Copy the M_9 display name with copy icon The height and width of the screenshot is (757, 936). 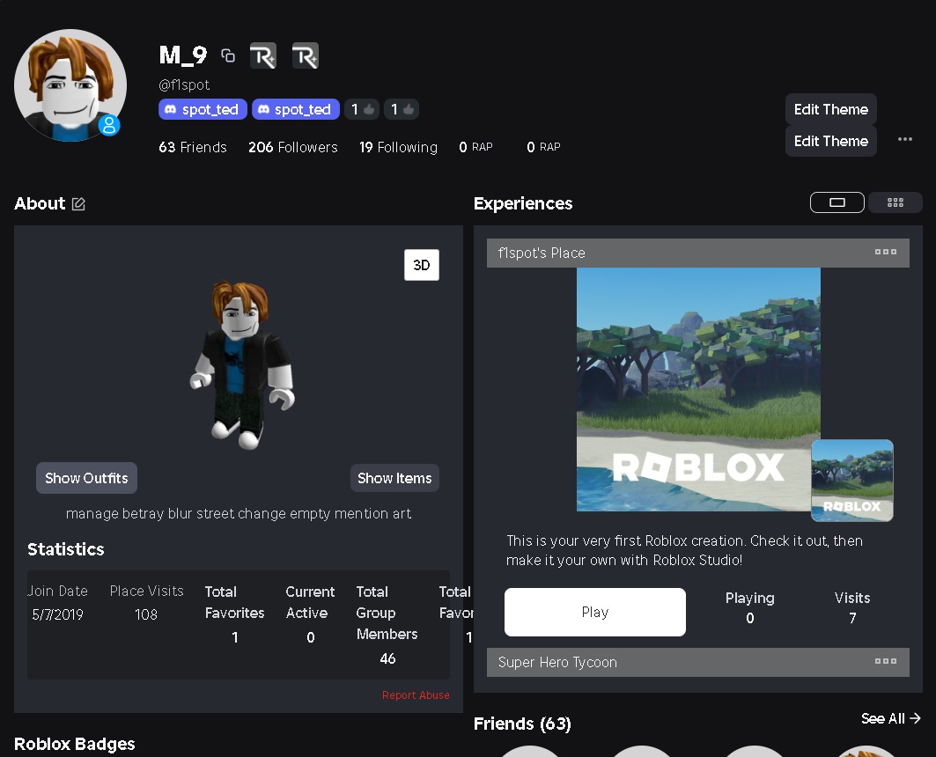(228, 55)
